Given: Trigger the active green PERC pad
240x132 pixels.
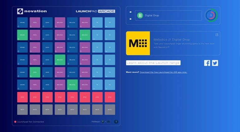Looking at the screenshot, I should click(x=35, y=72).
